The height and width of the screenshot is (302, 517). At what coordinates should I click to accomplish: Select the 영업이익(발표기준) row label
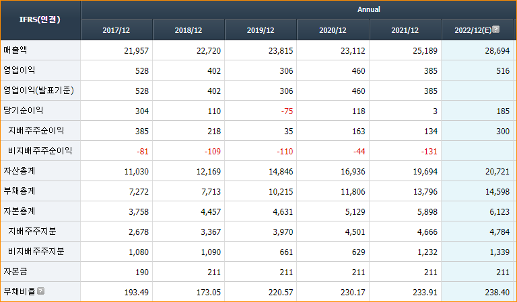click(x=38, y=90)
